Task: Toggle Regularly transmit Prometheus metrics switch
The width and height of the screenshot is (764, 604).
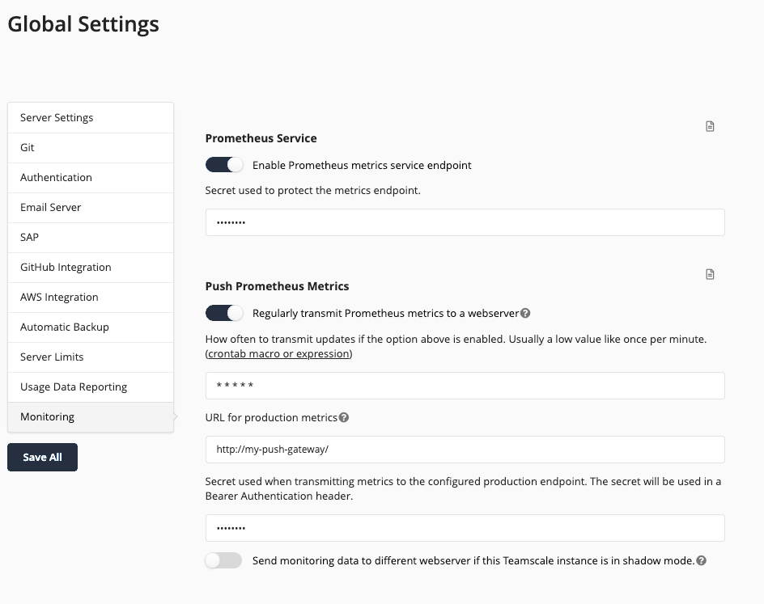Action: (x=223, y=313)
